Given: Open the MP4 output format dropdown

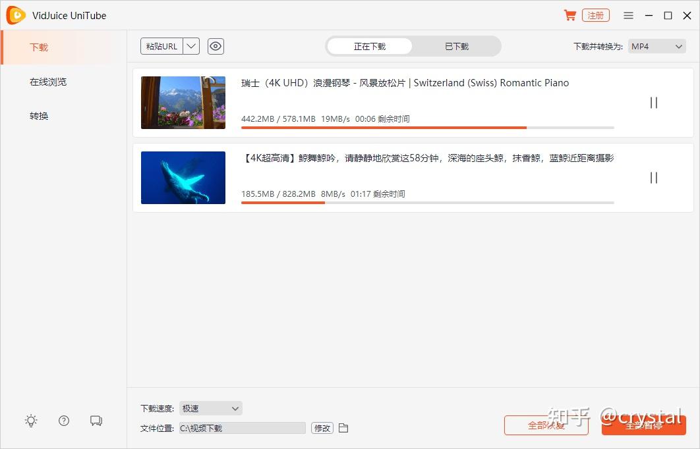Looking at the screenshot, I should pos(656,46).
